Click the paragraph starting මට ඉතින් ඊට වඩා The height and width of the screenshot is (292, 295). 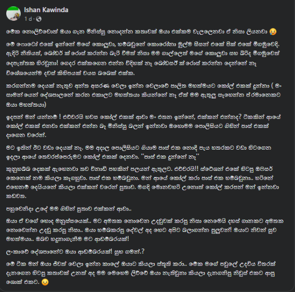point(139,152)
